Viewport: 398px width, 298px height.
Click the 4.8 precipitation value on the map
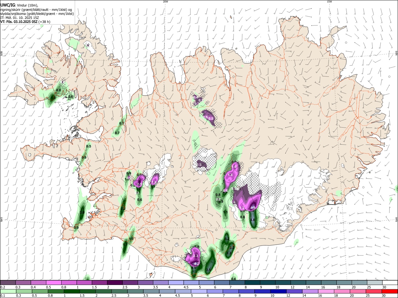(x=252, y=220)
